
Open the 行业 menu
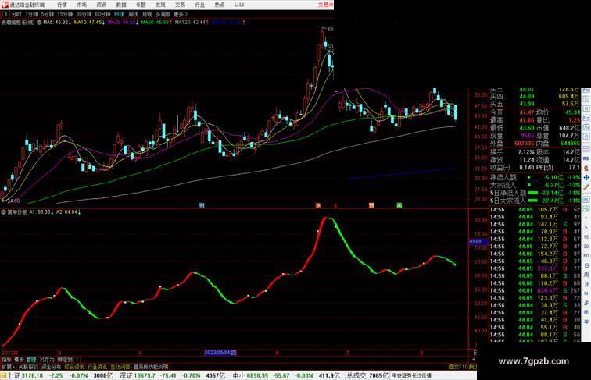[200, 5]
